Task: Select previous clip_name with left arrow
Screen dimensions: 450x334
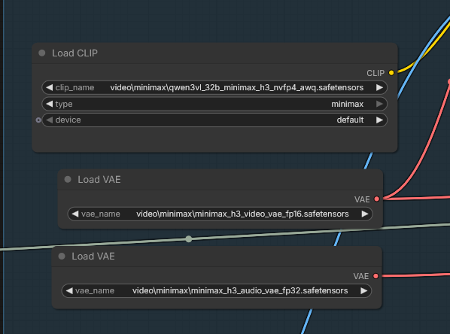Action: pos(50,87)
